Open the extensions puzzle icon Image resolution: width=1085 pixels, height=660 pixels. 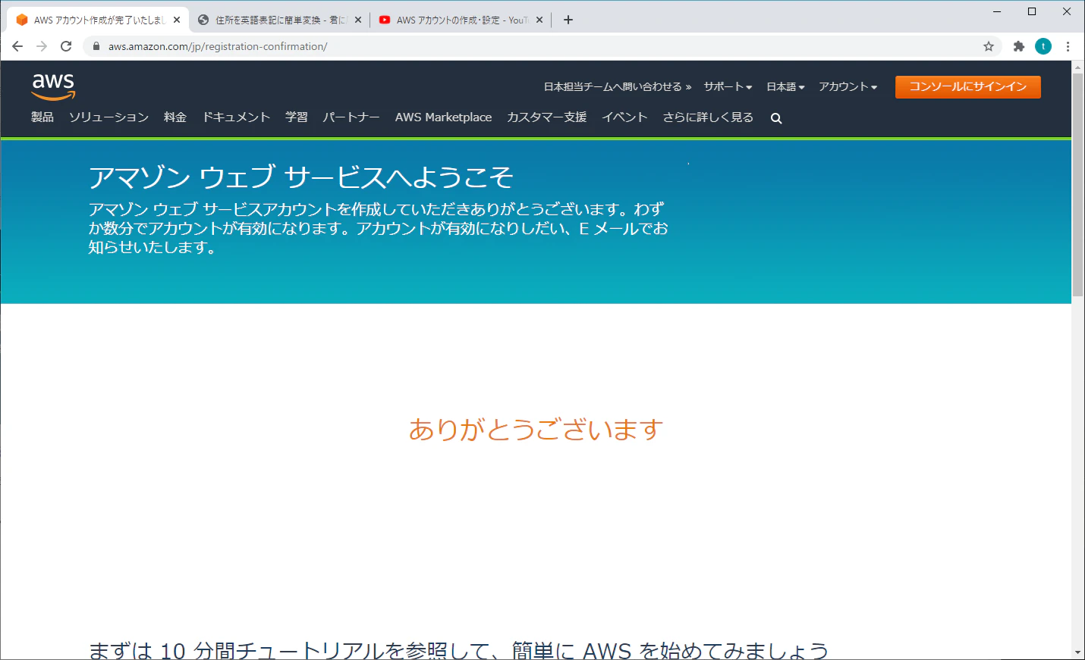click(1019, 46)
